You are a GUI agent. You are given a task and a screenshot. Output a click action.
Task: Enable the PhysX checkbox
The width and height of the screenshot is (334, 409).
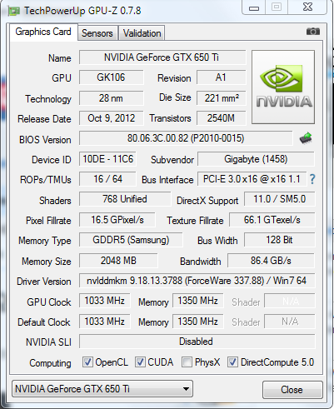[187, 362]
